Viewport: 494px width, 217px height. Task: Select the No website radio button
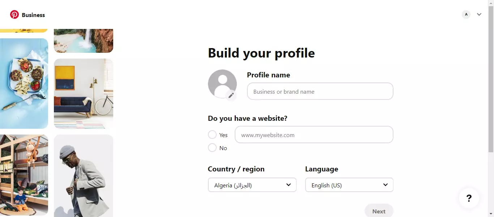coord(212,148)
